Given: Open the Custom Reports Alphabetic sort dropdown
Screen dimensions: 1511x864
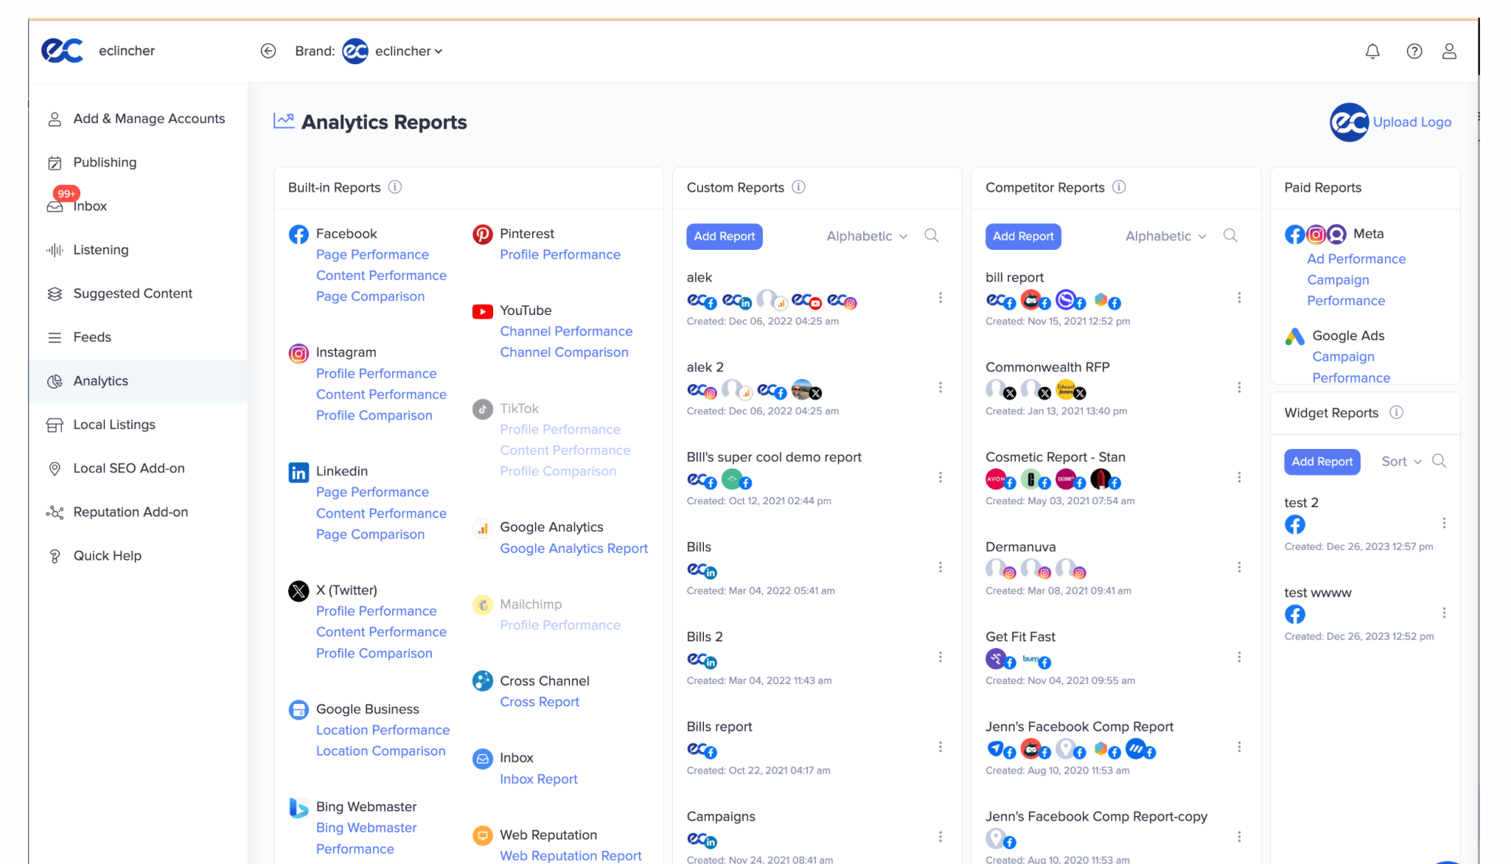Looking at the screenshot, I should (867, 236).
